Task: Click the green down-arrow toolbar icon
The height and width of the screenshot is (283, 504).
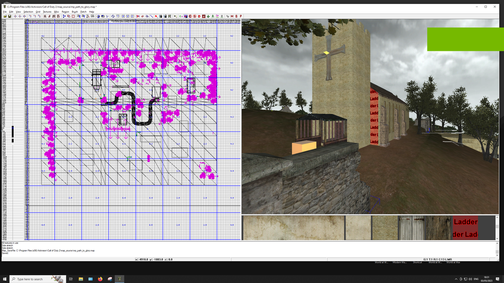Action: (208, 16)
